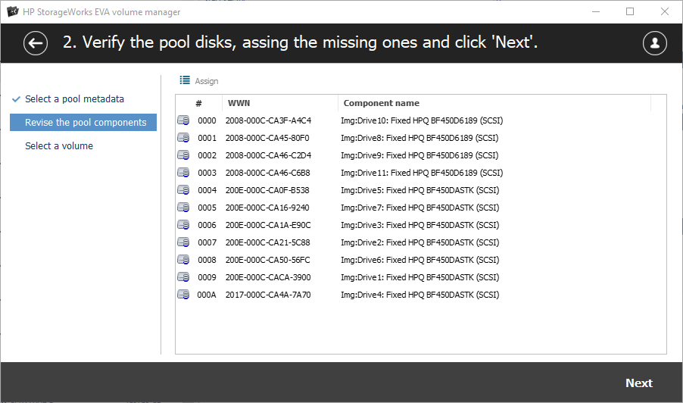683x403 pixels.
Task: Select WWN 2008-000C-CA45-80F0
Action: (267, 138)
